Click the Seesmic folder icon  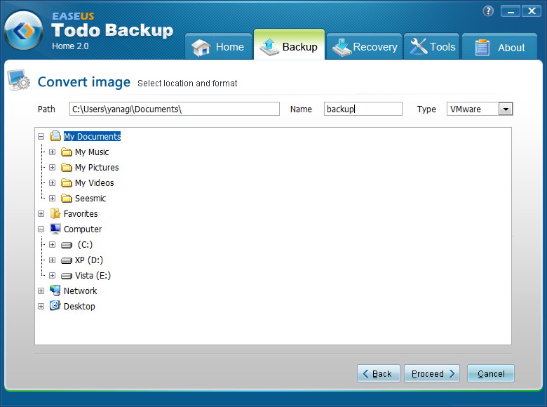coord(67,199)
